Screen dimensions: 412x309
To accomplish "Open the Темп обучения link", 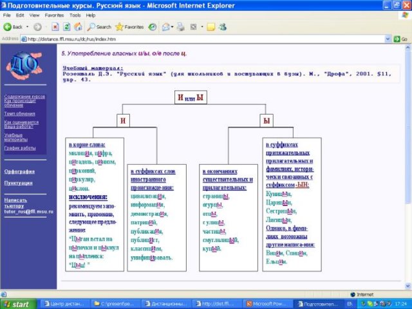I will pos(19,114).
